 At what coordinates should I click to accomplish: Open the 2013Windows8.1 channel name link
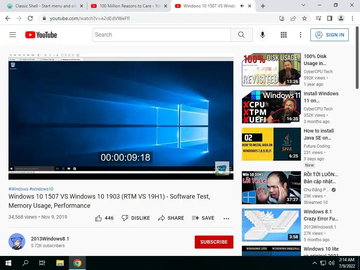pos(50,239)
